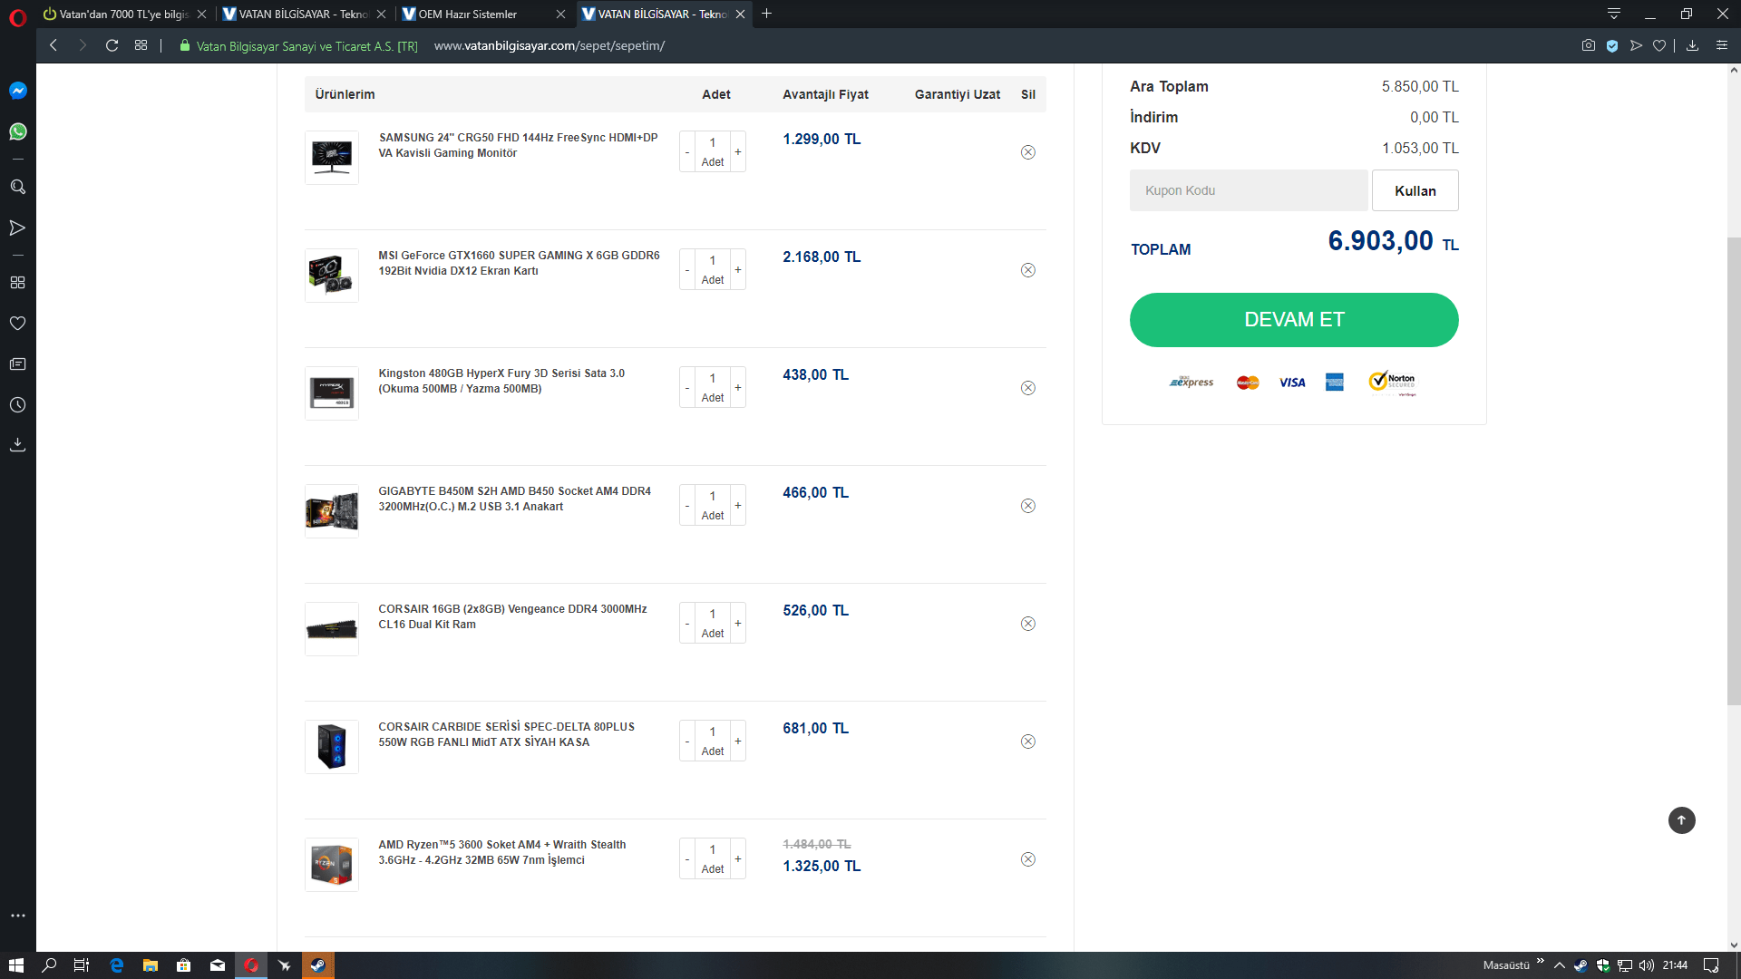Open the tab list menu dropdown
Viewport: 1741px width, 979px height.
coord(1613,14)
